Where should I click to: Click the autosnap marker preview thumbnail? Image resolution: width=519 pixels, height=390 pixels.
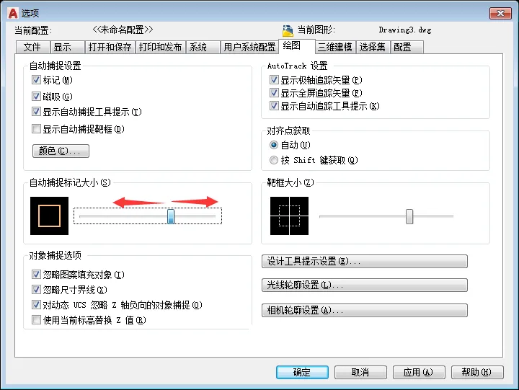[49, 216]
